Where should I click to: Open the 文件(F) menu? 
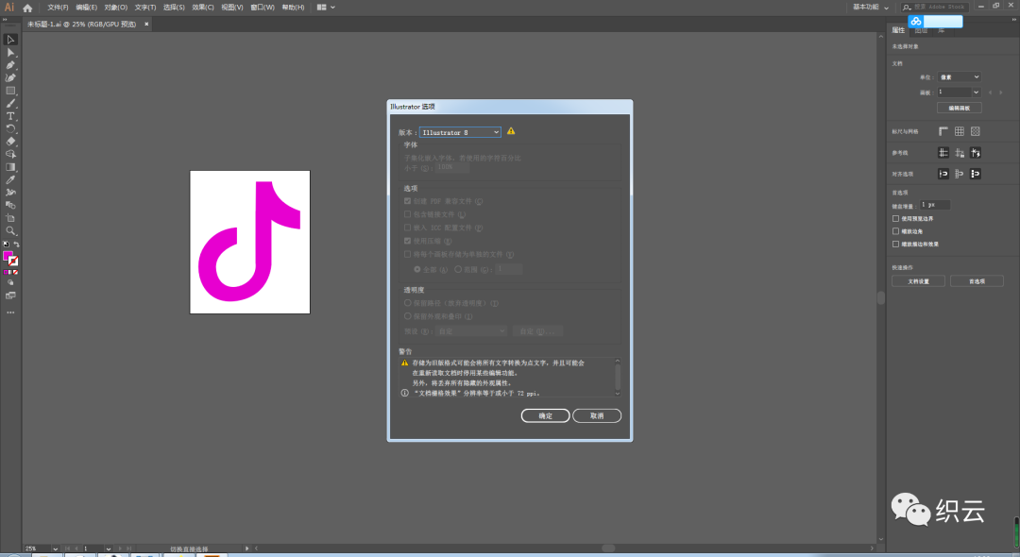58,8
